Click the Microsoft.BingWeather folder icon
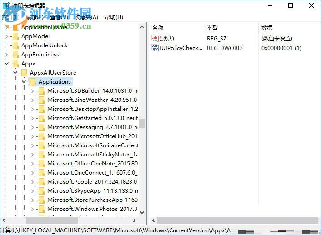The height and width of the screenshot is (235, 321). (x=41, y=100)
